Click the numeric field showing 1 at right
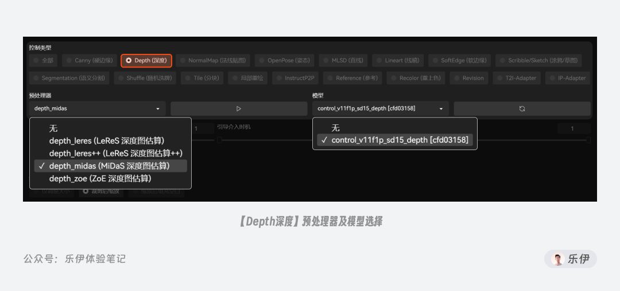Screen dimensions: 620x291 [x=573, y=128]
